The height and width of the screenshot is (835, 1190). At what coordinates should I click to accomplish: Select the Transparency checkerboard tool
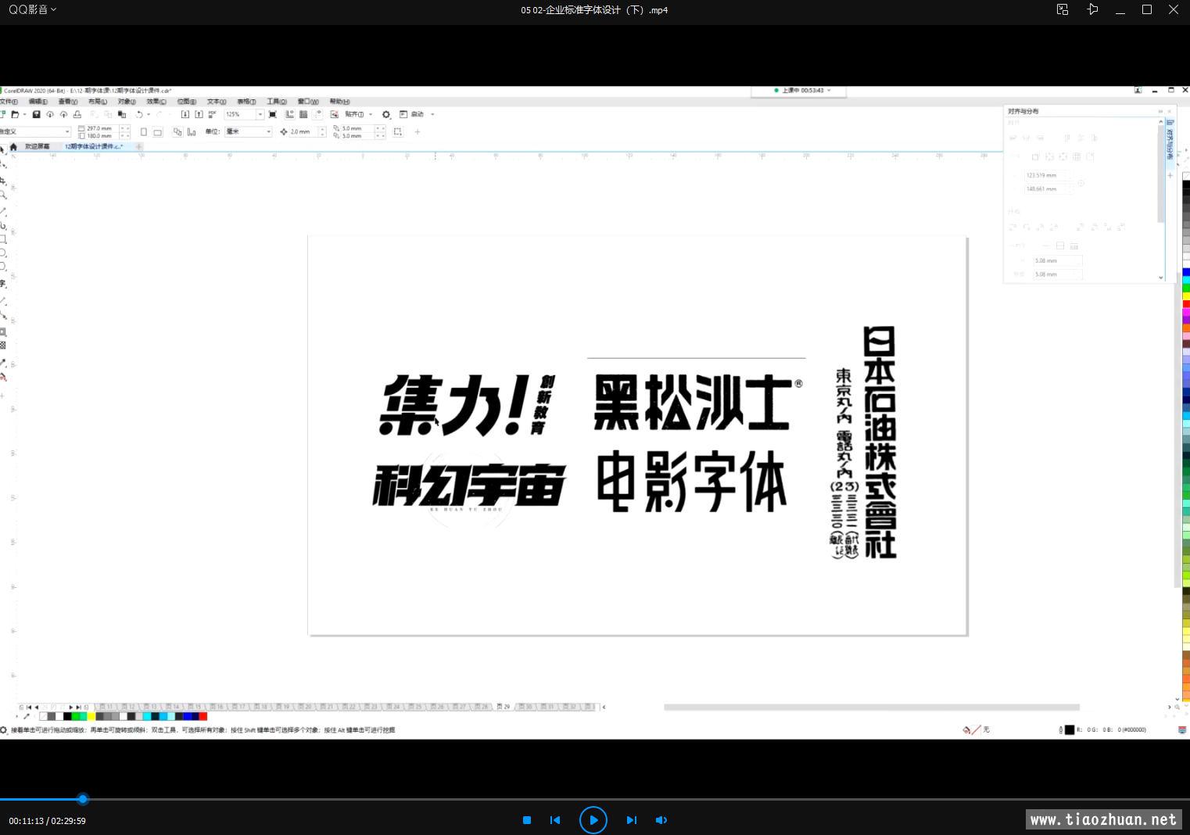click(x=3, y=345)
